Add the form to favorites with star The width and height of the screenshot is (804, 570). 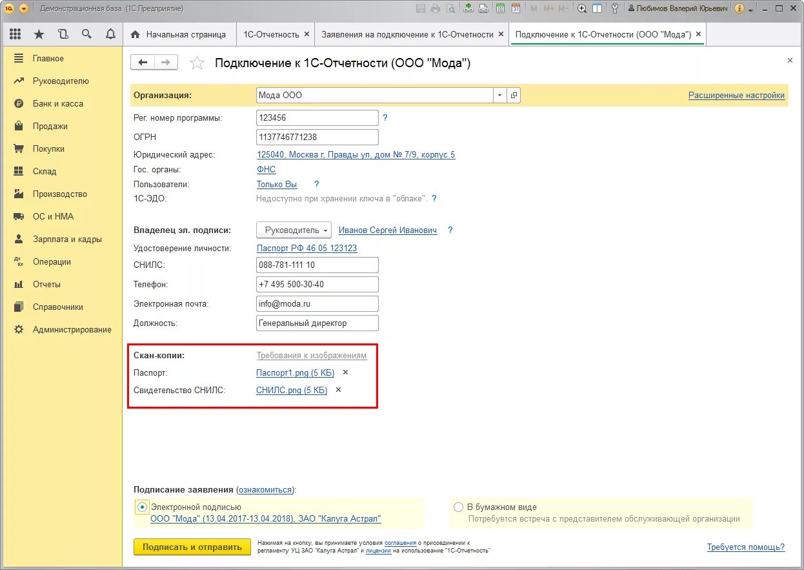[x=197, y=63]
